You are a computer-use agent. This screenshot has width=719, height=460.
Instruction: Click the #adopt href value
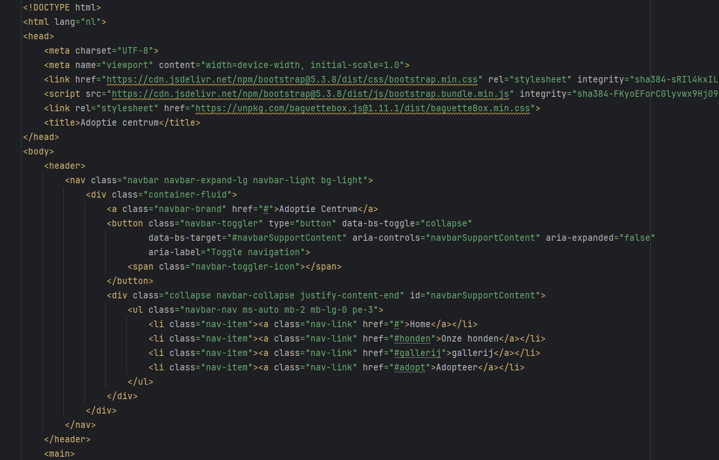click(x=409, y=367)
